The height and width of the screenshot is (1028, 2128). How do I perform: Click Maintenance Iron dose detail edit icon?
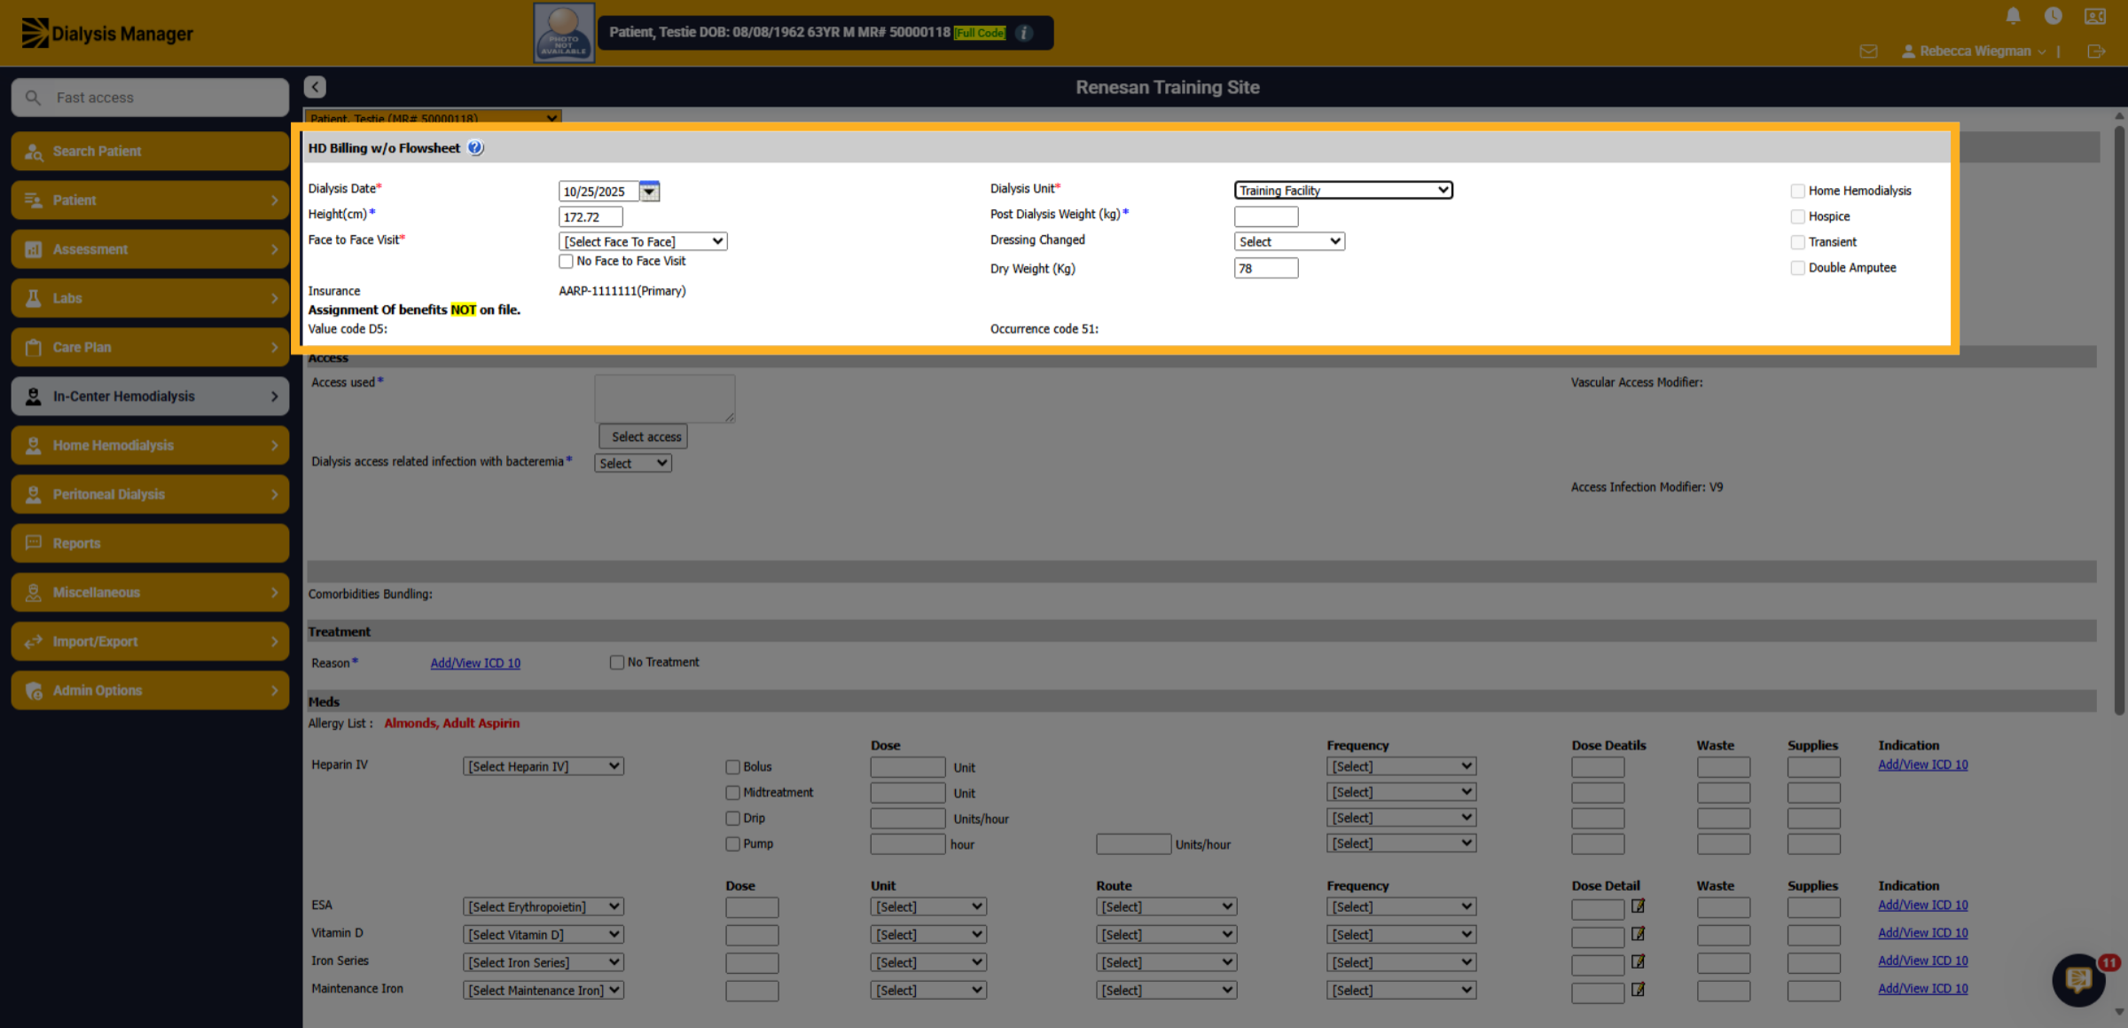point(1638,989)
